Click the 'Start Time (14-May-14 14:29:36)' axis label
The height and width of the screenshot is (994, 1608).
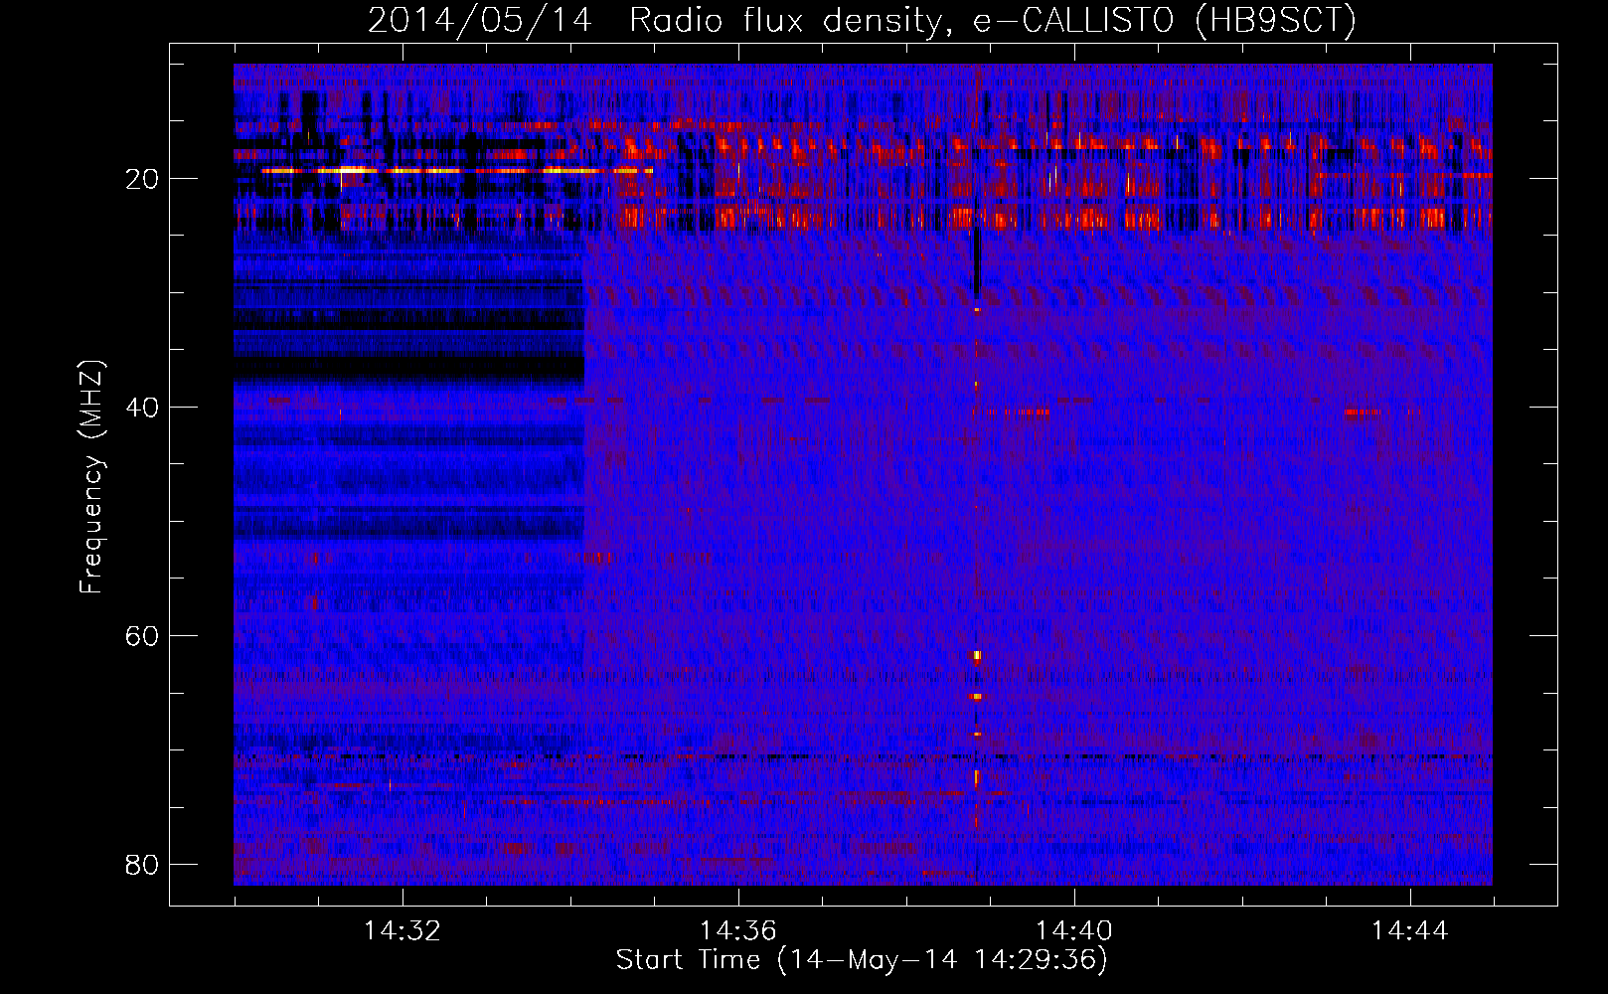point(862,960)
